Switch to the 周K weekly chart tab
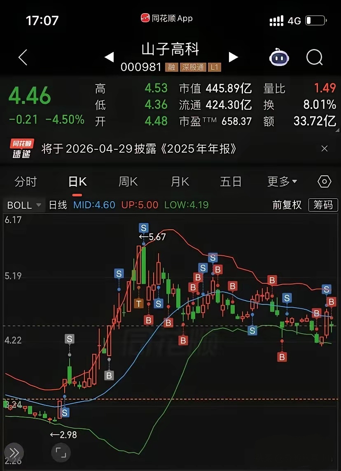Image resolution: width=341 pixels, height=471 pixels. click(128, 181)
